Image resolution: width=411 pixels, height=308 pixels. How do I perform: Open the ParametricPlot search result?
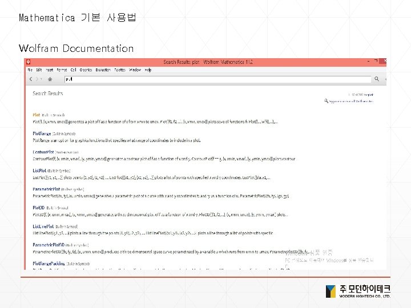click(46, 189)
